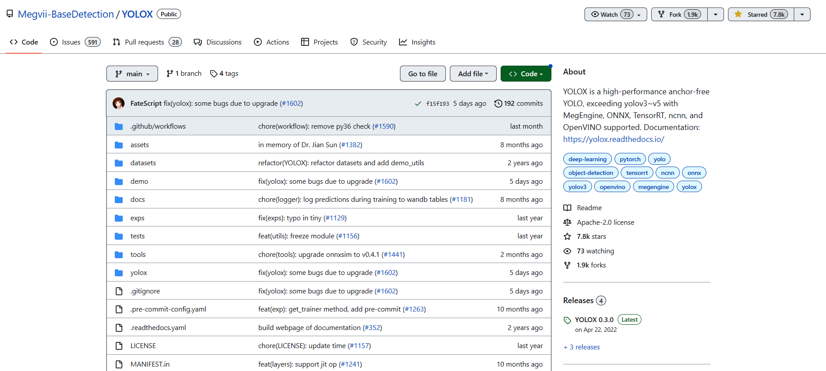Open the Megvii-BaseDetection owner link
Viewport: 826px width, 371px height.
pos(66,14)
